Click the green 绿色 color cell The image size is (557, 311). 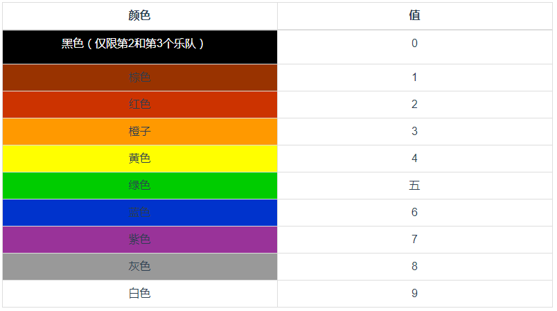click(x=139, y=185)
